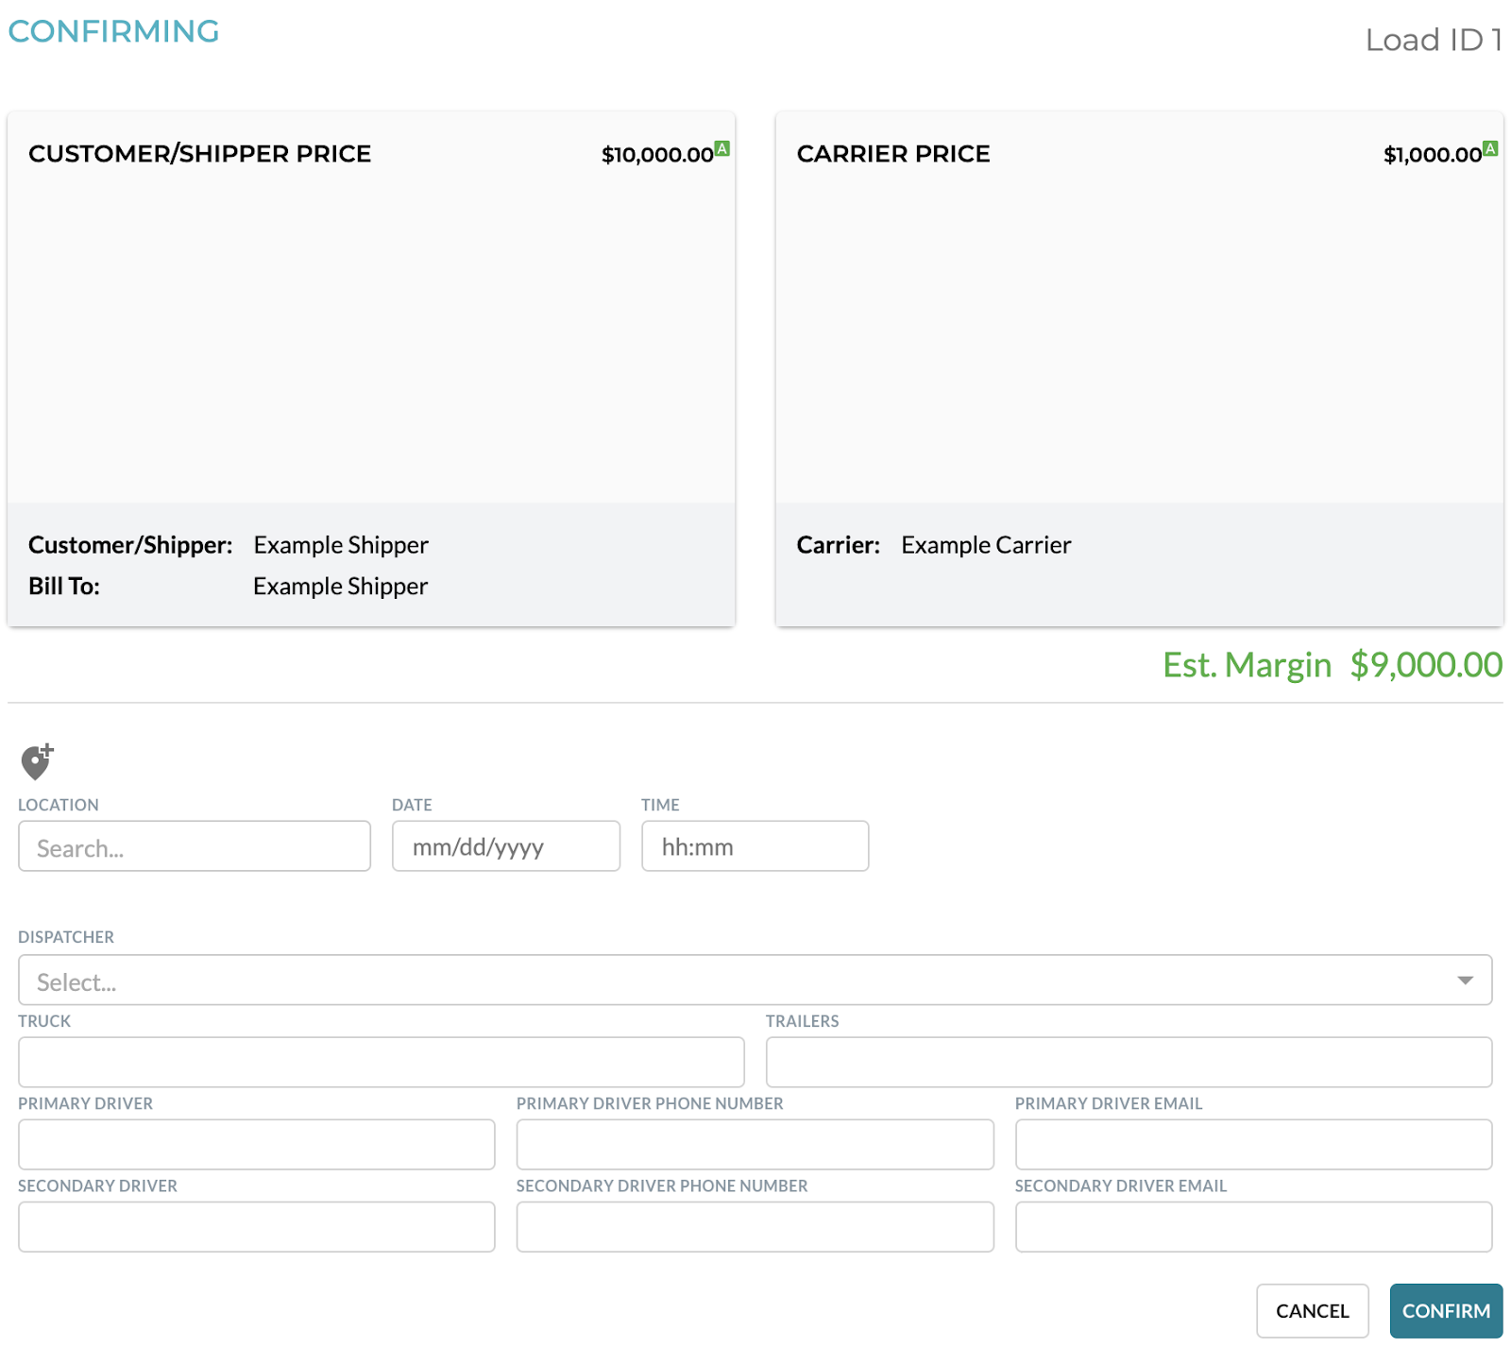Click the green A badge beside $10,000.00
This screenshot has height=1347, width=1511.
722,146
